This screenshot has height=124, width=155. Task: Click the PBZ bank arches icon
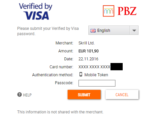(108, 11)
